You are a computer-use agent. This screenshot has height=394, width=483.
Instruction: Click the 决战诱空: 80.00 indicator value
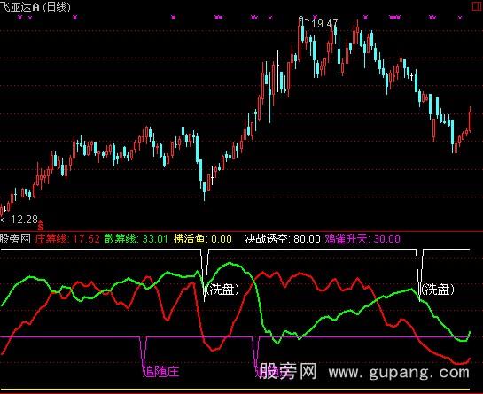point(283,238)
